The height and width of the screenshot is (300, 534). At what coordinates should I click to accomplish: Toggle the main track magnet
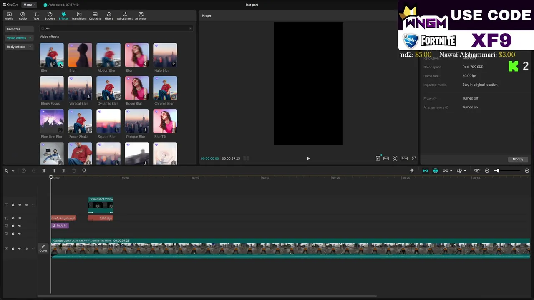(426, 170)
